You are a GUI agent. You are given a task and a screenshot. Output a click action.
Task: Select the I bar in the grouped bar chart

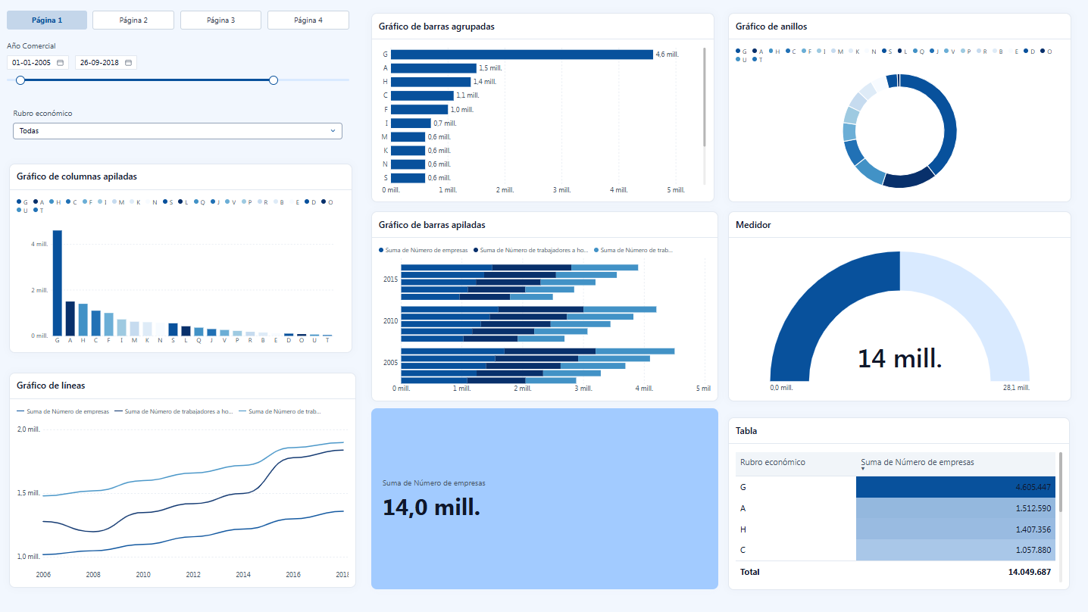(411, 123)
